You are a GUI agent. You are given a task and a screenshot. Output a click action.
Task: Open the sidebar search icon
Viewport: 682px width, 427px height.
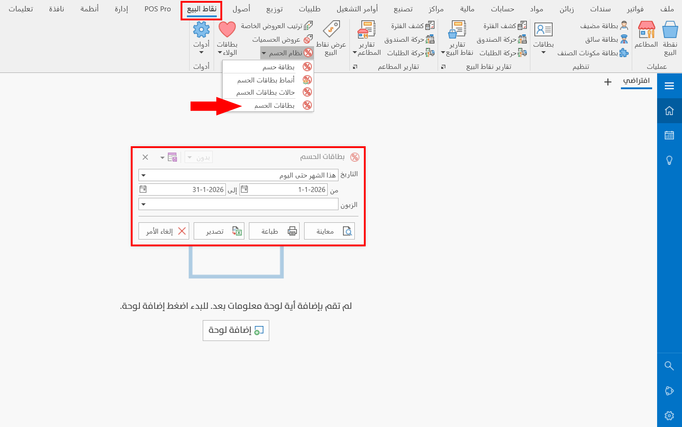(x=669, y=365)
